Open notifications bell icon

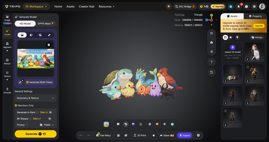coord(239,6)
